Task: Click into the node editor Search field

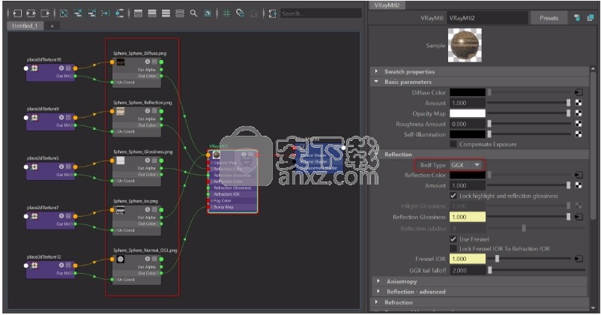Action: 321,13
